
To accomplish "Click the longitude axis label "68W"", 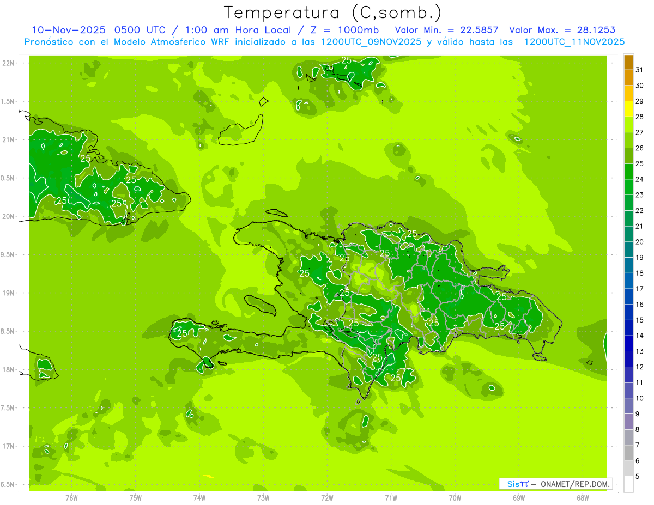I will pos(583,498).
